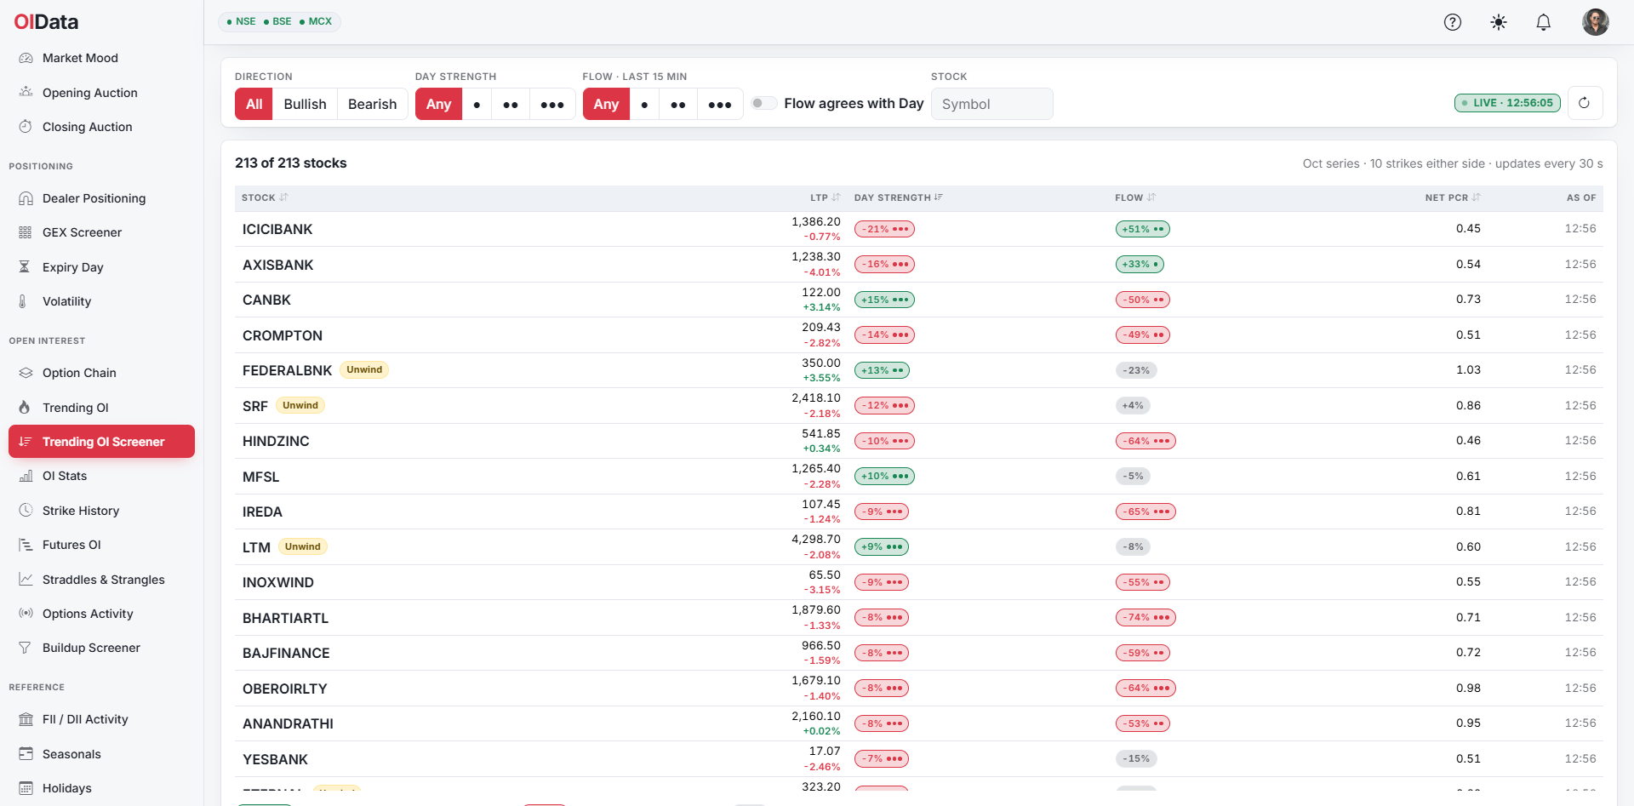The width and height of the screenshot is (1634, 806).
Task: Select Bullish direction filter
Action: (305, 104)
